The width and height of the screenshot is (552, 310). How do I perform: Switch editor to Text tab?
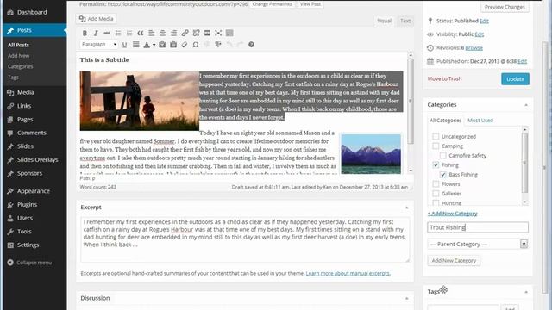point(405,21)
